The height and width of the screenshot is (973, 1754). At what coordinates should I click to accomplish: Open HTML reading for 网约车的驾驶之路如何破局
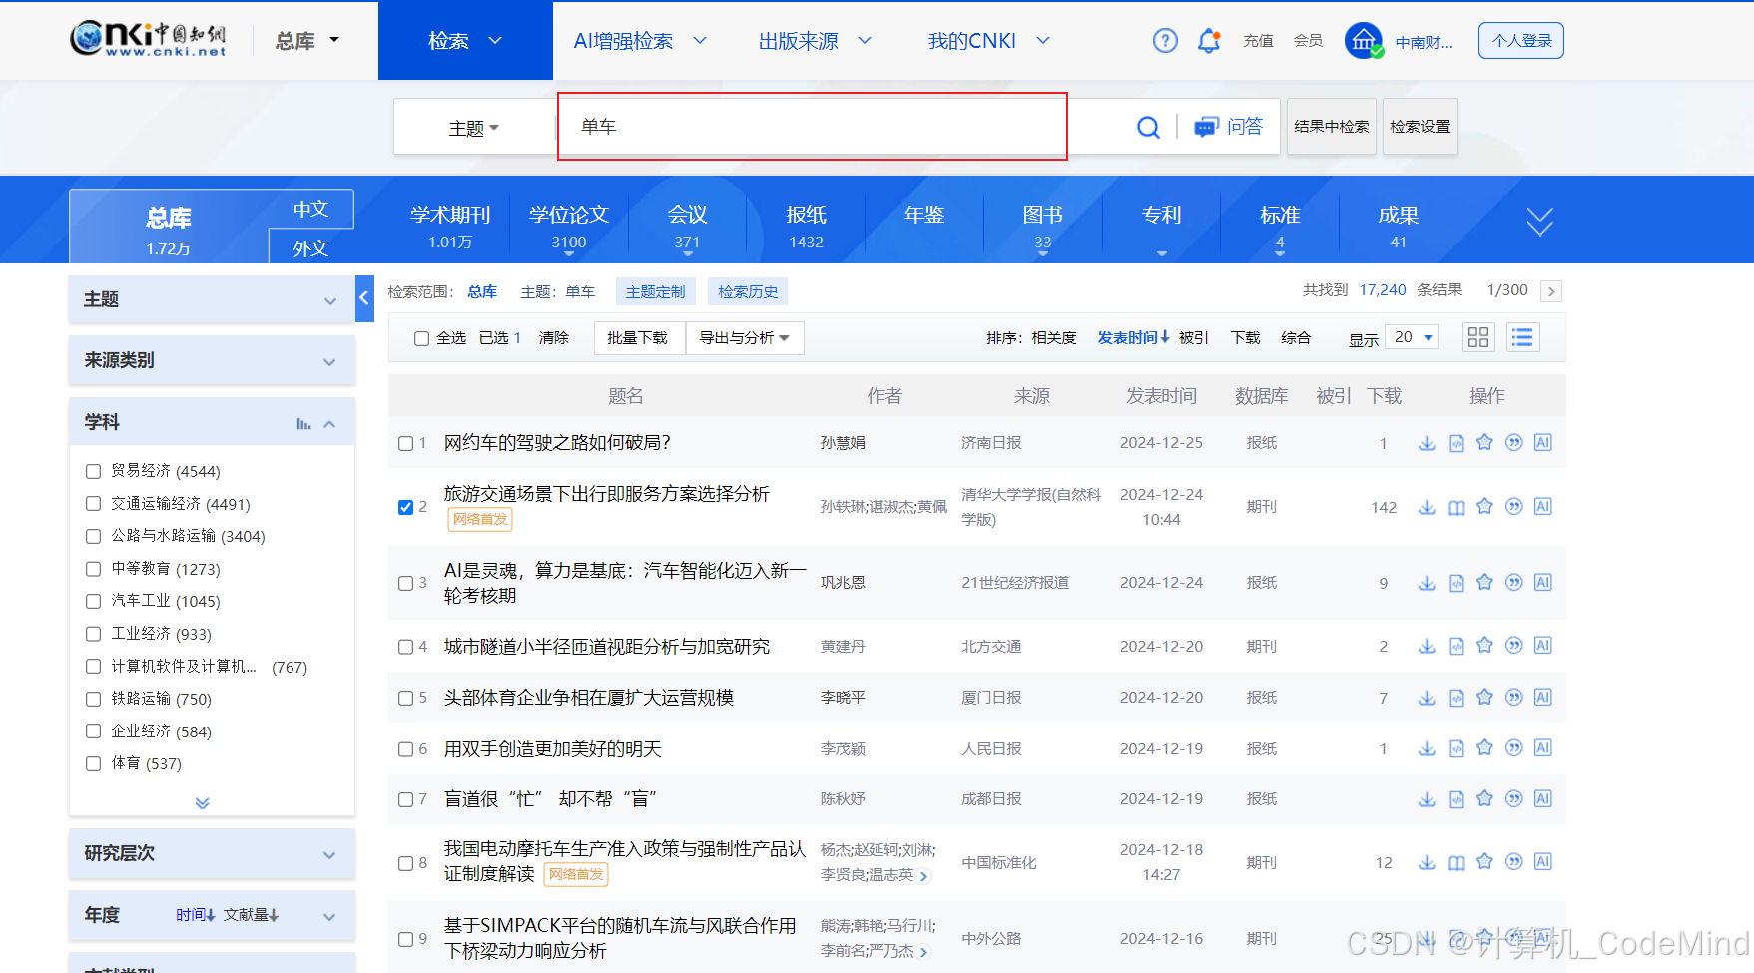pos(1457,443)
